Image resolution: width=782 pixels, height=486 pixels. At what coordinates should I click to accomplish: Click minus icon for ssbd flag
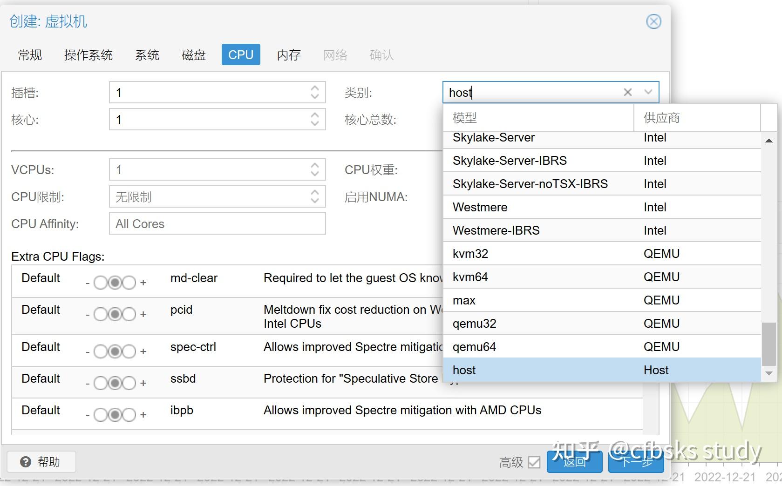(x=88, y=384)
